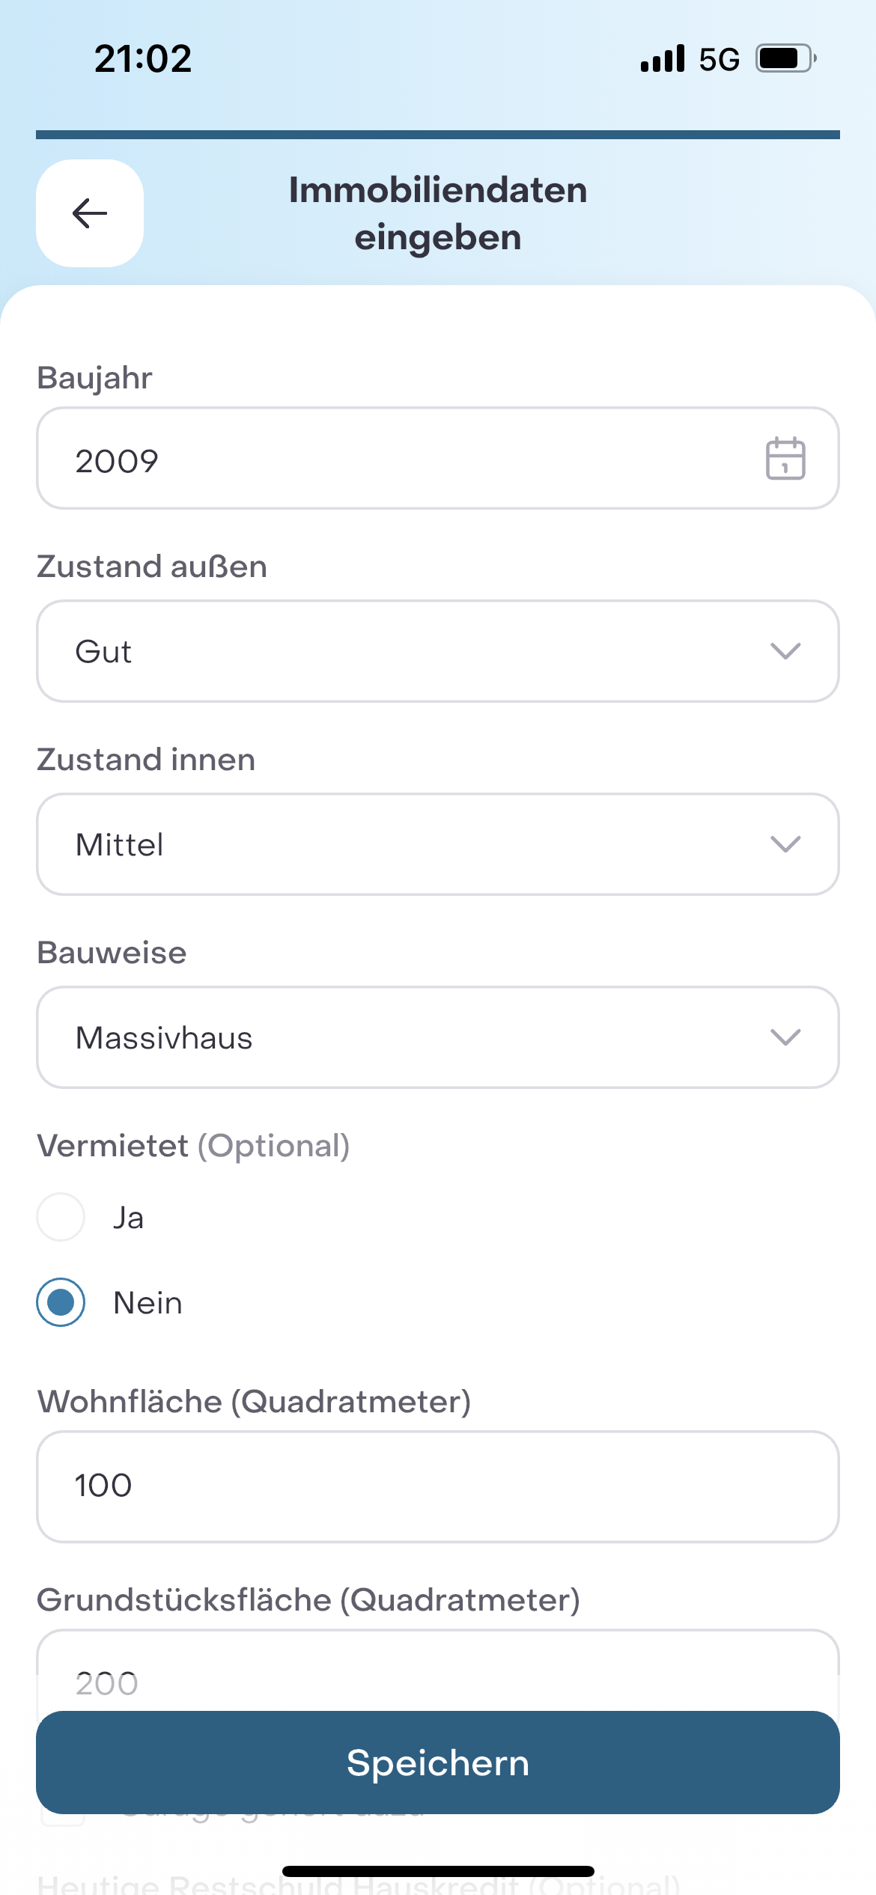The height and width of the screenshot is (1895, 876).
Task: Tap the chevron arrow in Zustand außen
Action: (x=785, y=651)
